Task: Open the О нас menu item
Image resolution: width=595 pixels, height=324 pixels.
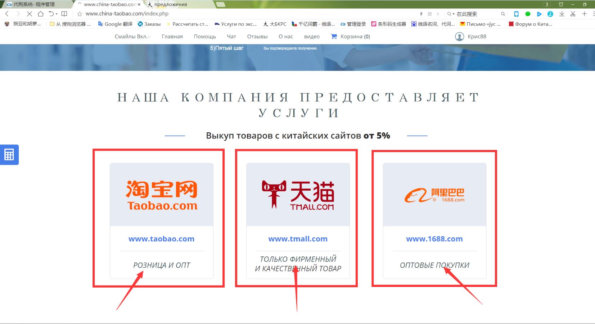Action: 286,36
